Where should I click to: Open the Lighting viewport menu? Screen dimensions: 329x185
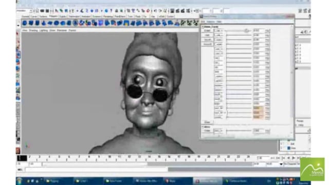(43, 30)
